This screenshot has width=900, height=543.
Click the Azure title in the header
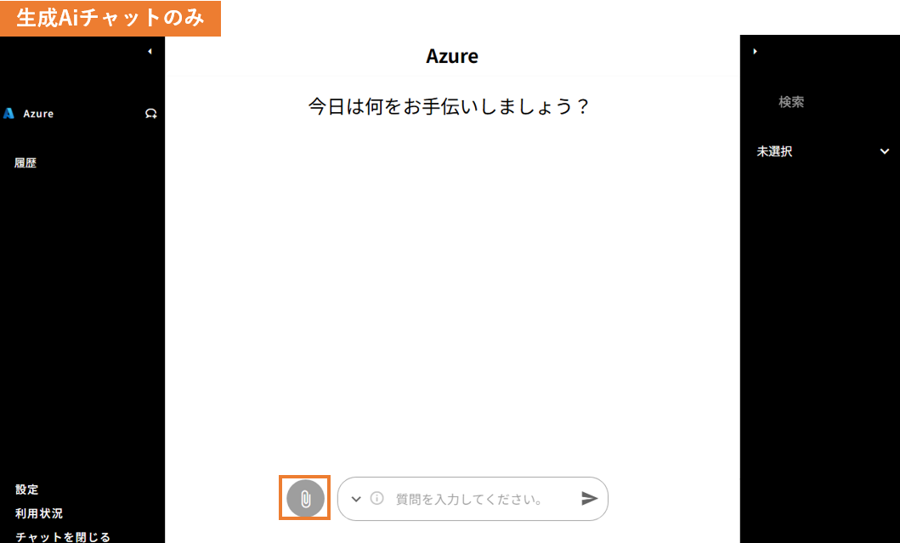coord(452,57)
